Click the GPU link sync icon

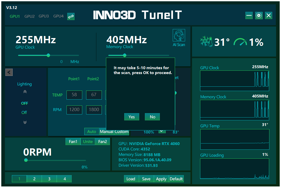[71, 16]
